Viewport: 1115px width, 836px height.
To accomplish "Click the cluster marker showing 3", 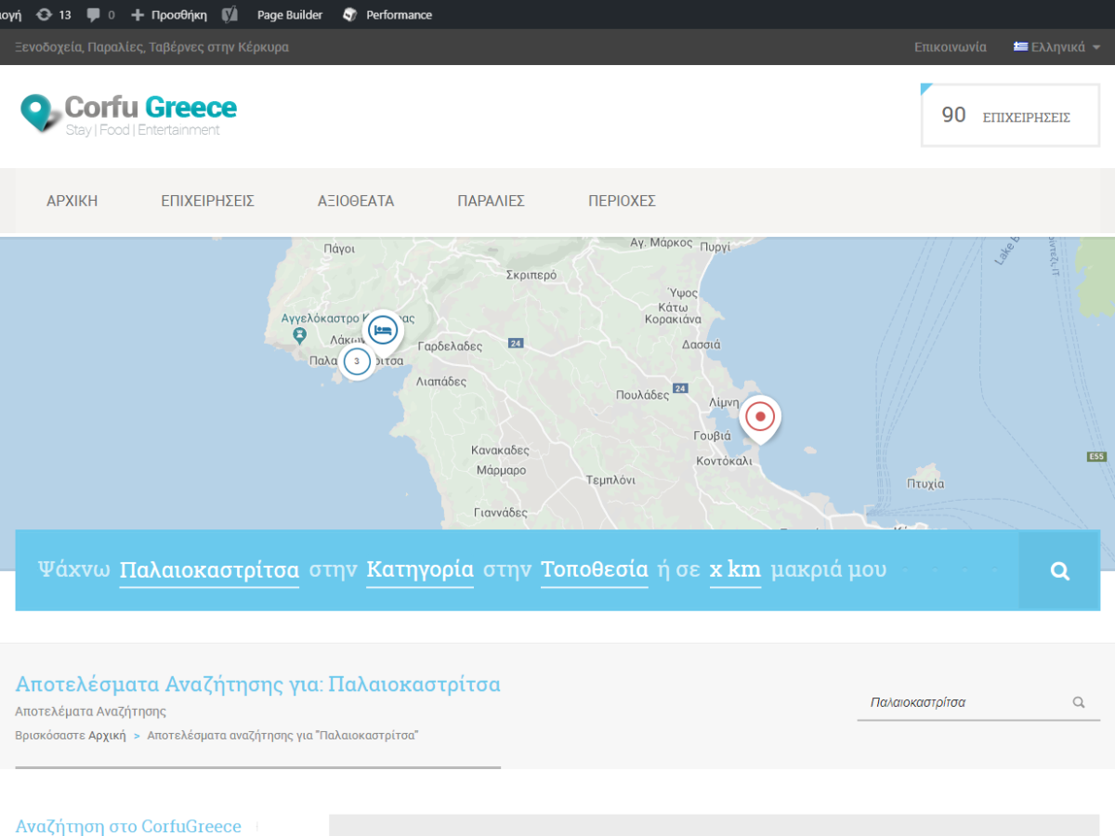I will pyautogui.click(x=357, y=361).
